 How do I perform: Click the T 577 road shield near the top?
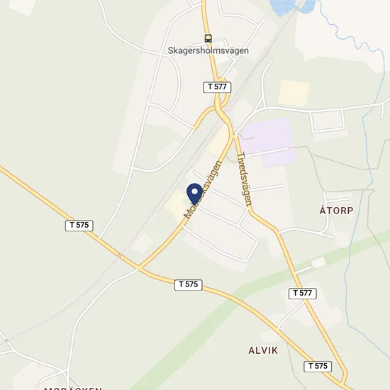(217, 87)
